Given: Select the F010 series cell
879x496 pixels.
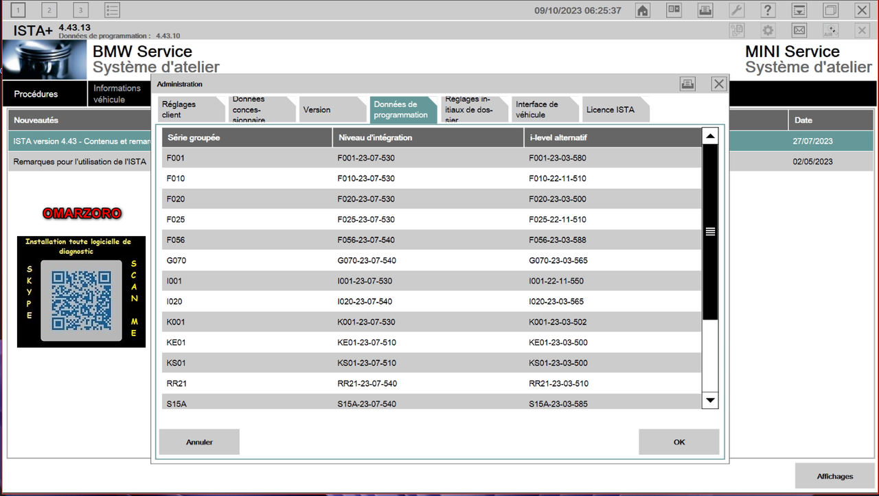Looking at the screenshot, I should pyautogui.click(x=176, y=178).
